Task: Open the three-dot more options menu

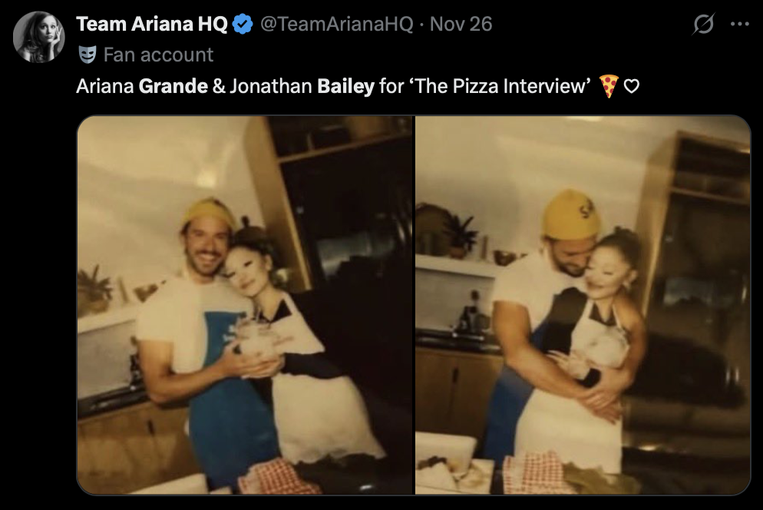Action: pos(740,24)
